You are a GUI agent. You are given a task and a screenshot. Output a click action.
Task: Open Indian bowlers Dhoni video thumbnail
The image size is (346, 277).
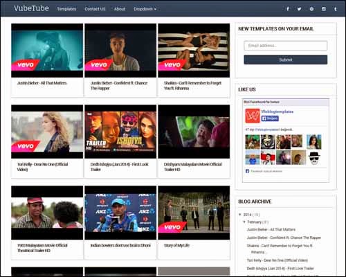[120, 213]
